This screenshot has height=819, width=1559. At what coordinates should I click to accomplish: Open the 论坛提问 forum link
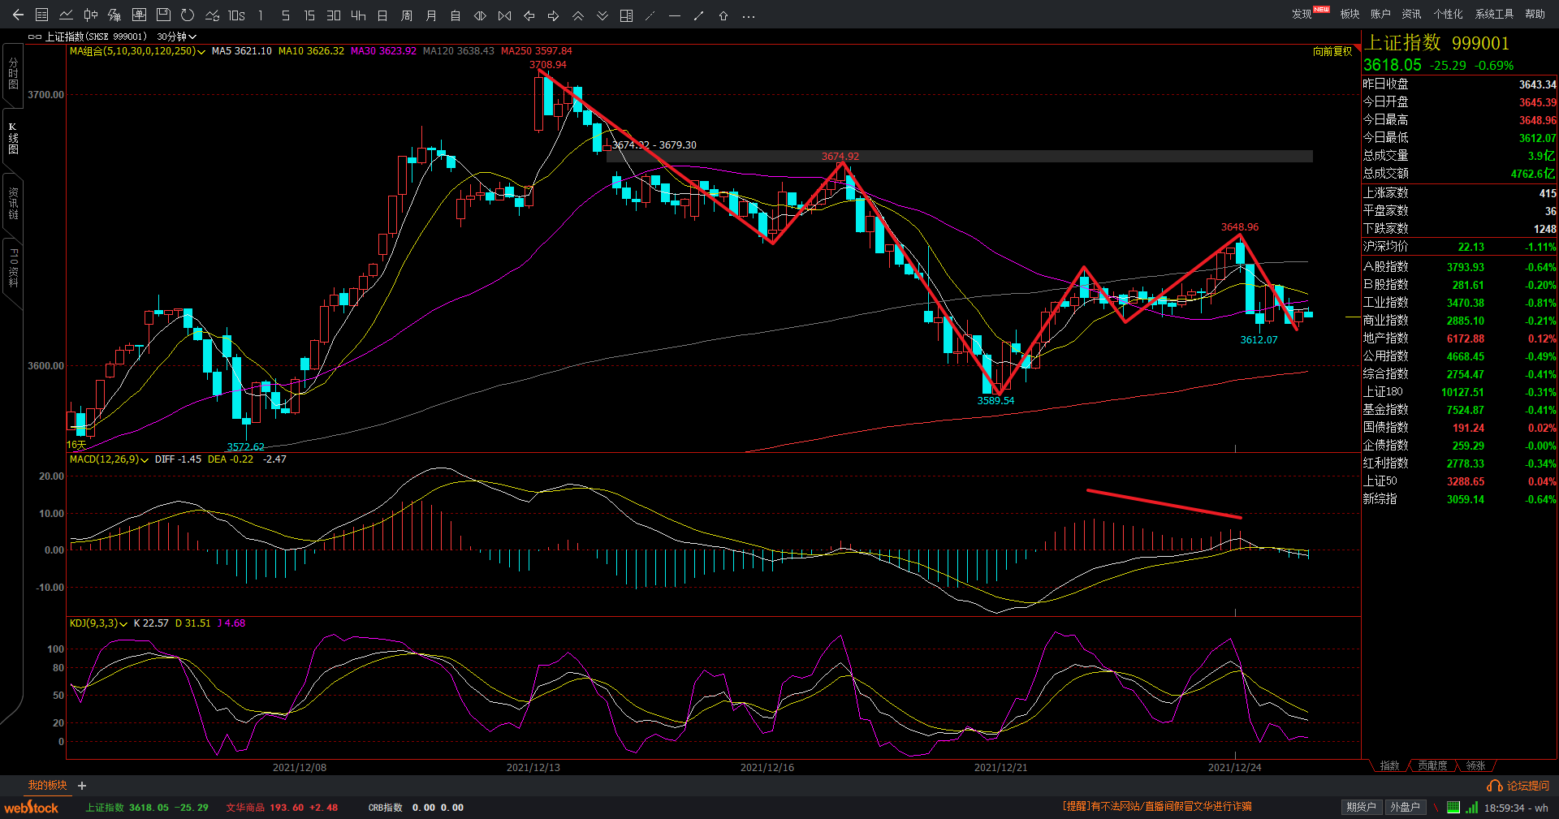[x=1519, y=786]
